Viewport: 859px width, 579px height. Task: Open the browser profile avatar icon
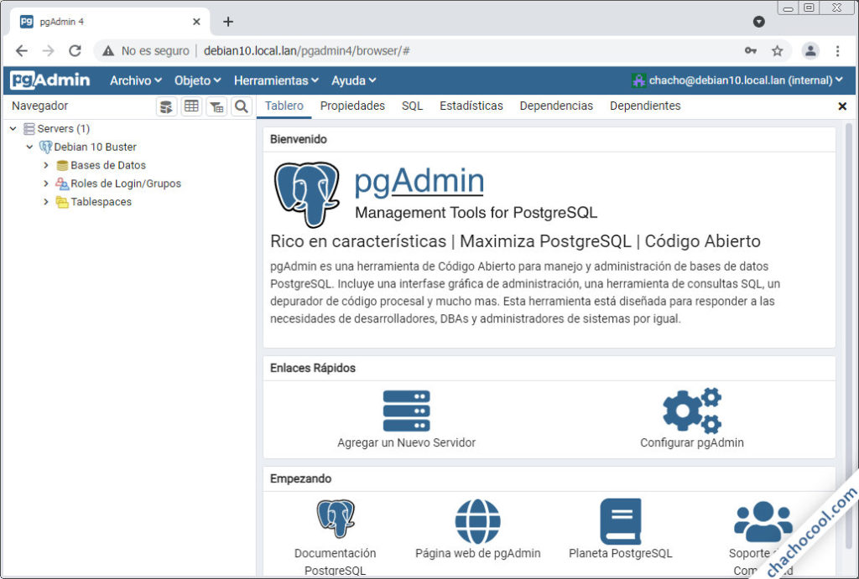click(x=810, y=51)
